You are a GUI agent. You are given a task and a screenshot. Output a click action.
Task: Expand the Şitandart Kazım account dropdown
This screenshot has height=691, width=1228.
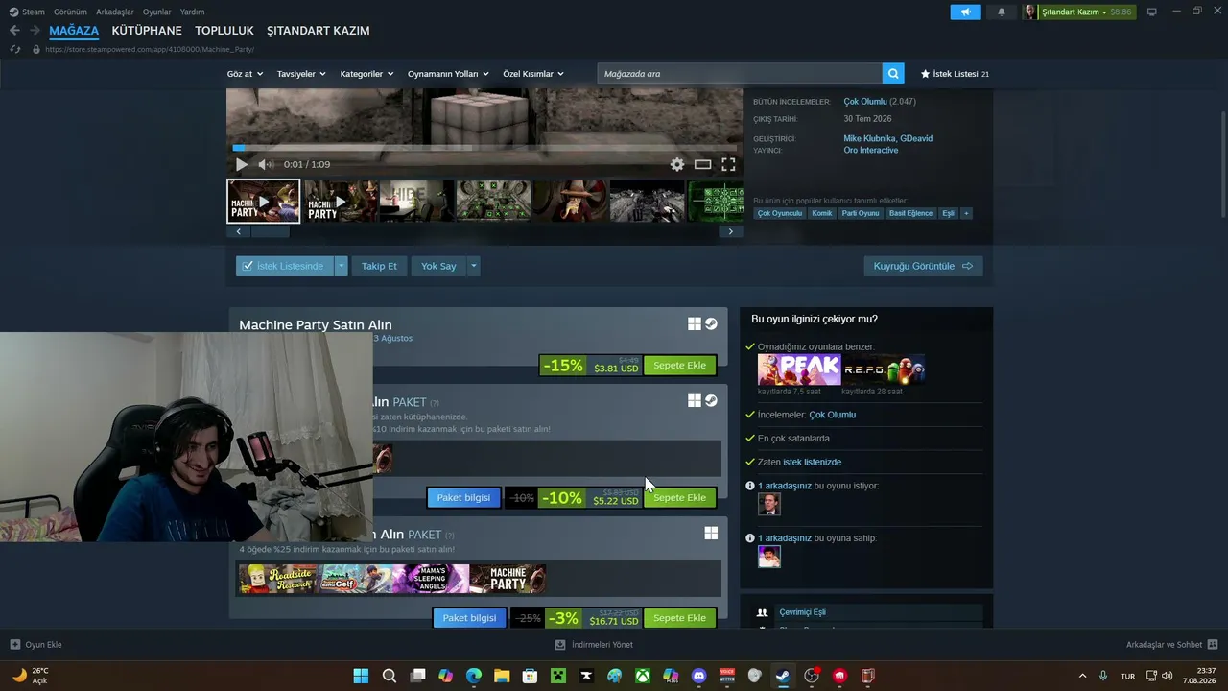pos(1079,12)
